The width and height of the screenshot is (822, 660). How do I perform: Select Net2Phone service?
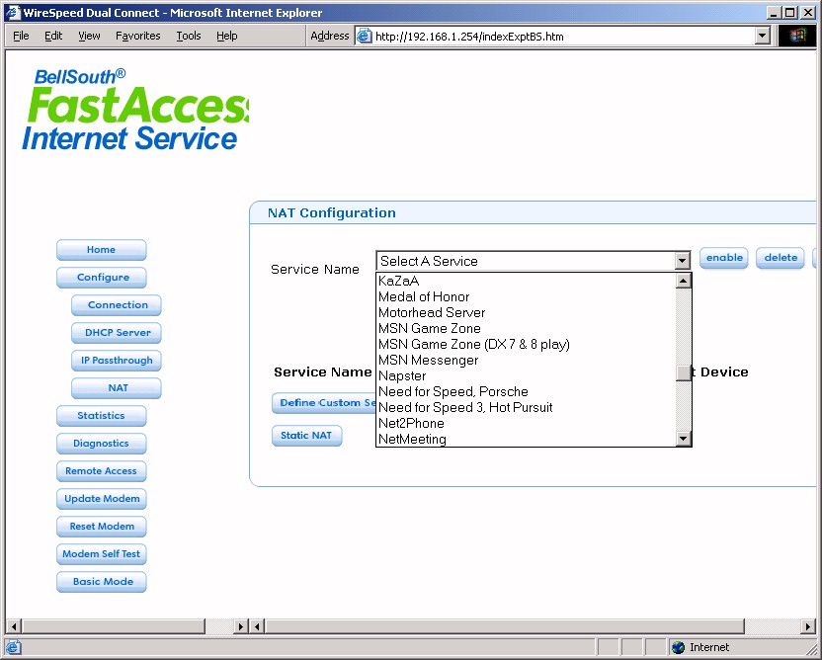[527, 423]
